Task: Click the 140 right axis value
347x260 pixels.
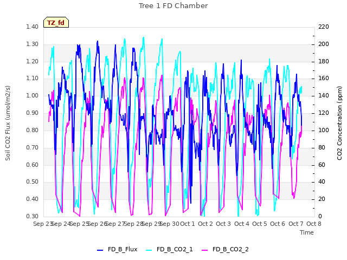Action: click(324, 96)
